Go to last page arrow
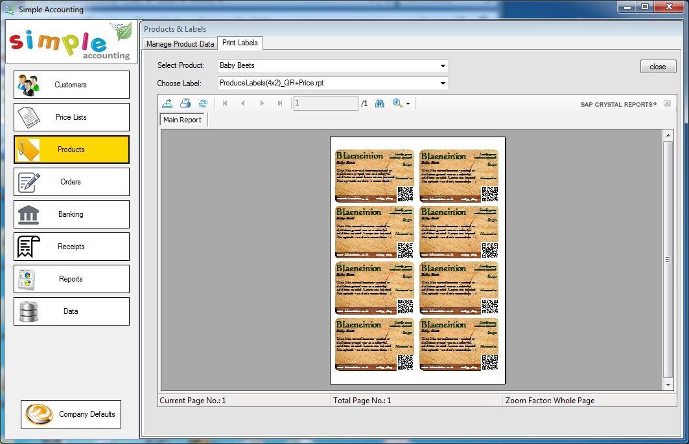The width and height of the screenshot is (689, 444). click(x=280, y=104)
